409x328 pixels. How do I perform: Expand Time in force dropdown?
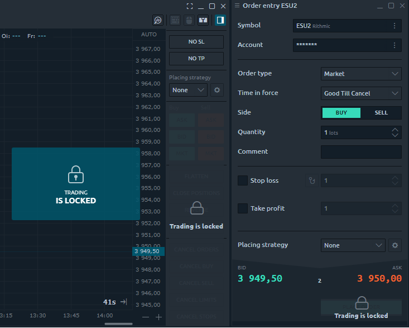pos(361,93)
